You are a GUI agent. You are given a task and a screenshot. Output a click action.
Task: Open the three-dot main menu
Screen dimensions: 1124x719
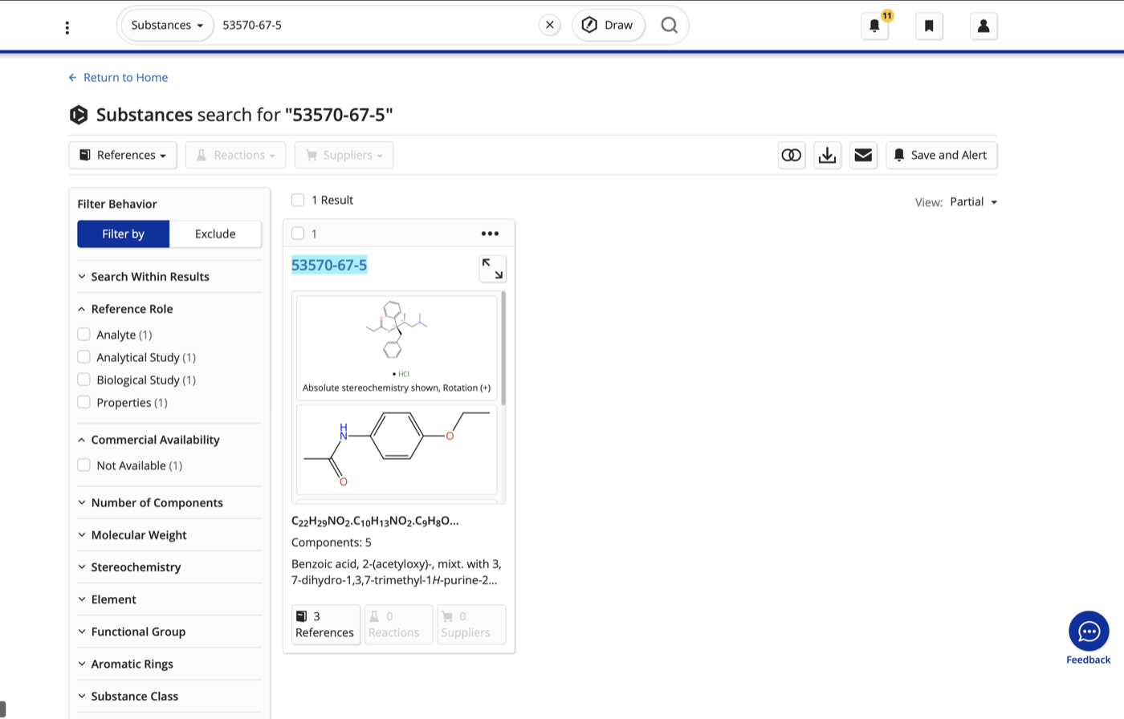(67, 27)
